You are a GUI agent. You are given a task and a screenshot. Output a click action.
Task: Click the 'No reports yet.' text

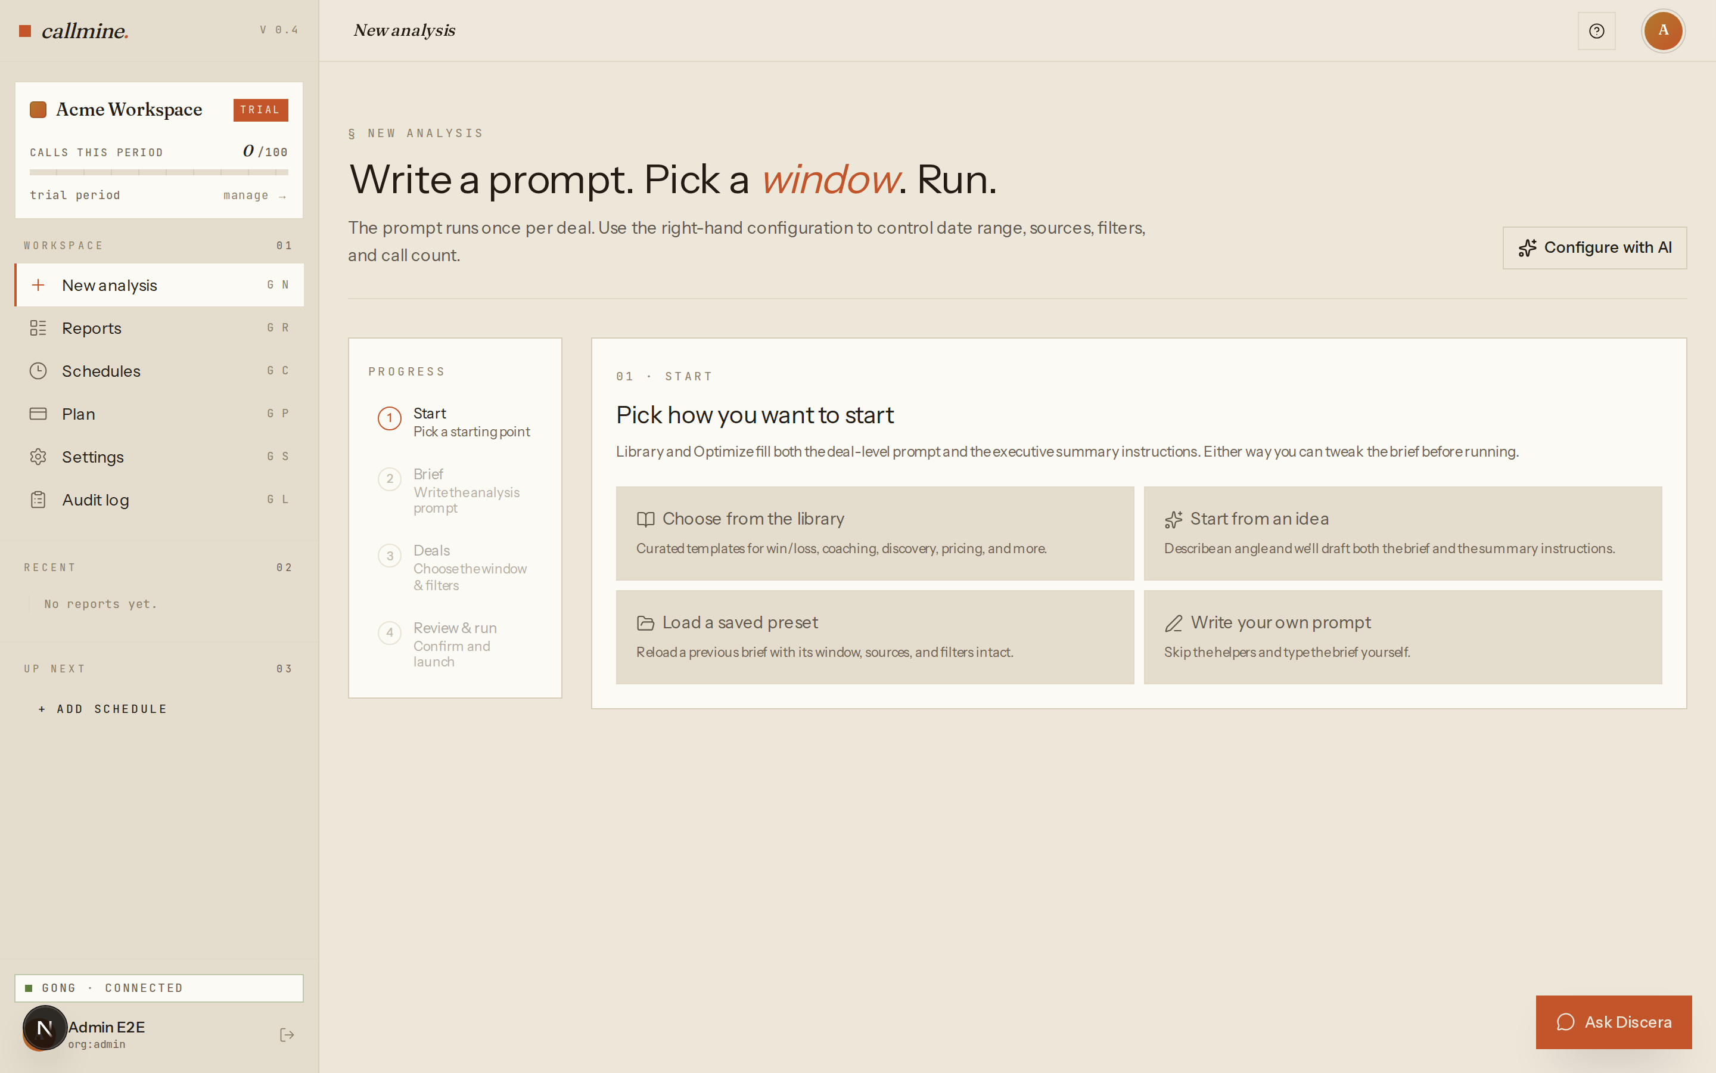coord(101,604)
